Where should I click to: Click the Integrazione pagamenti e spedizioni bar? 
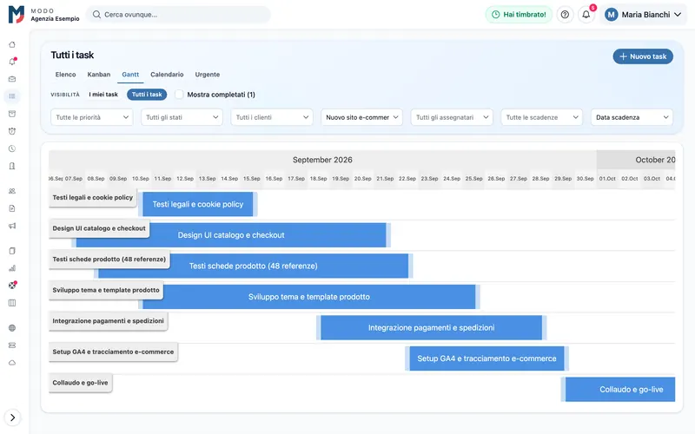(x=431, y=328)
